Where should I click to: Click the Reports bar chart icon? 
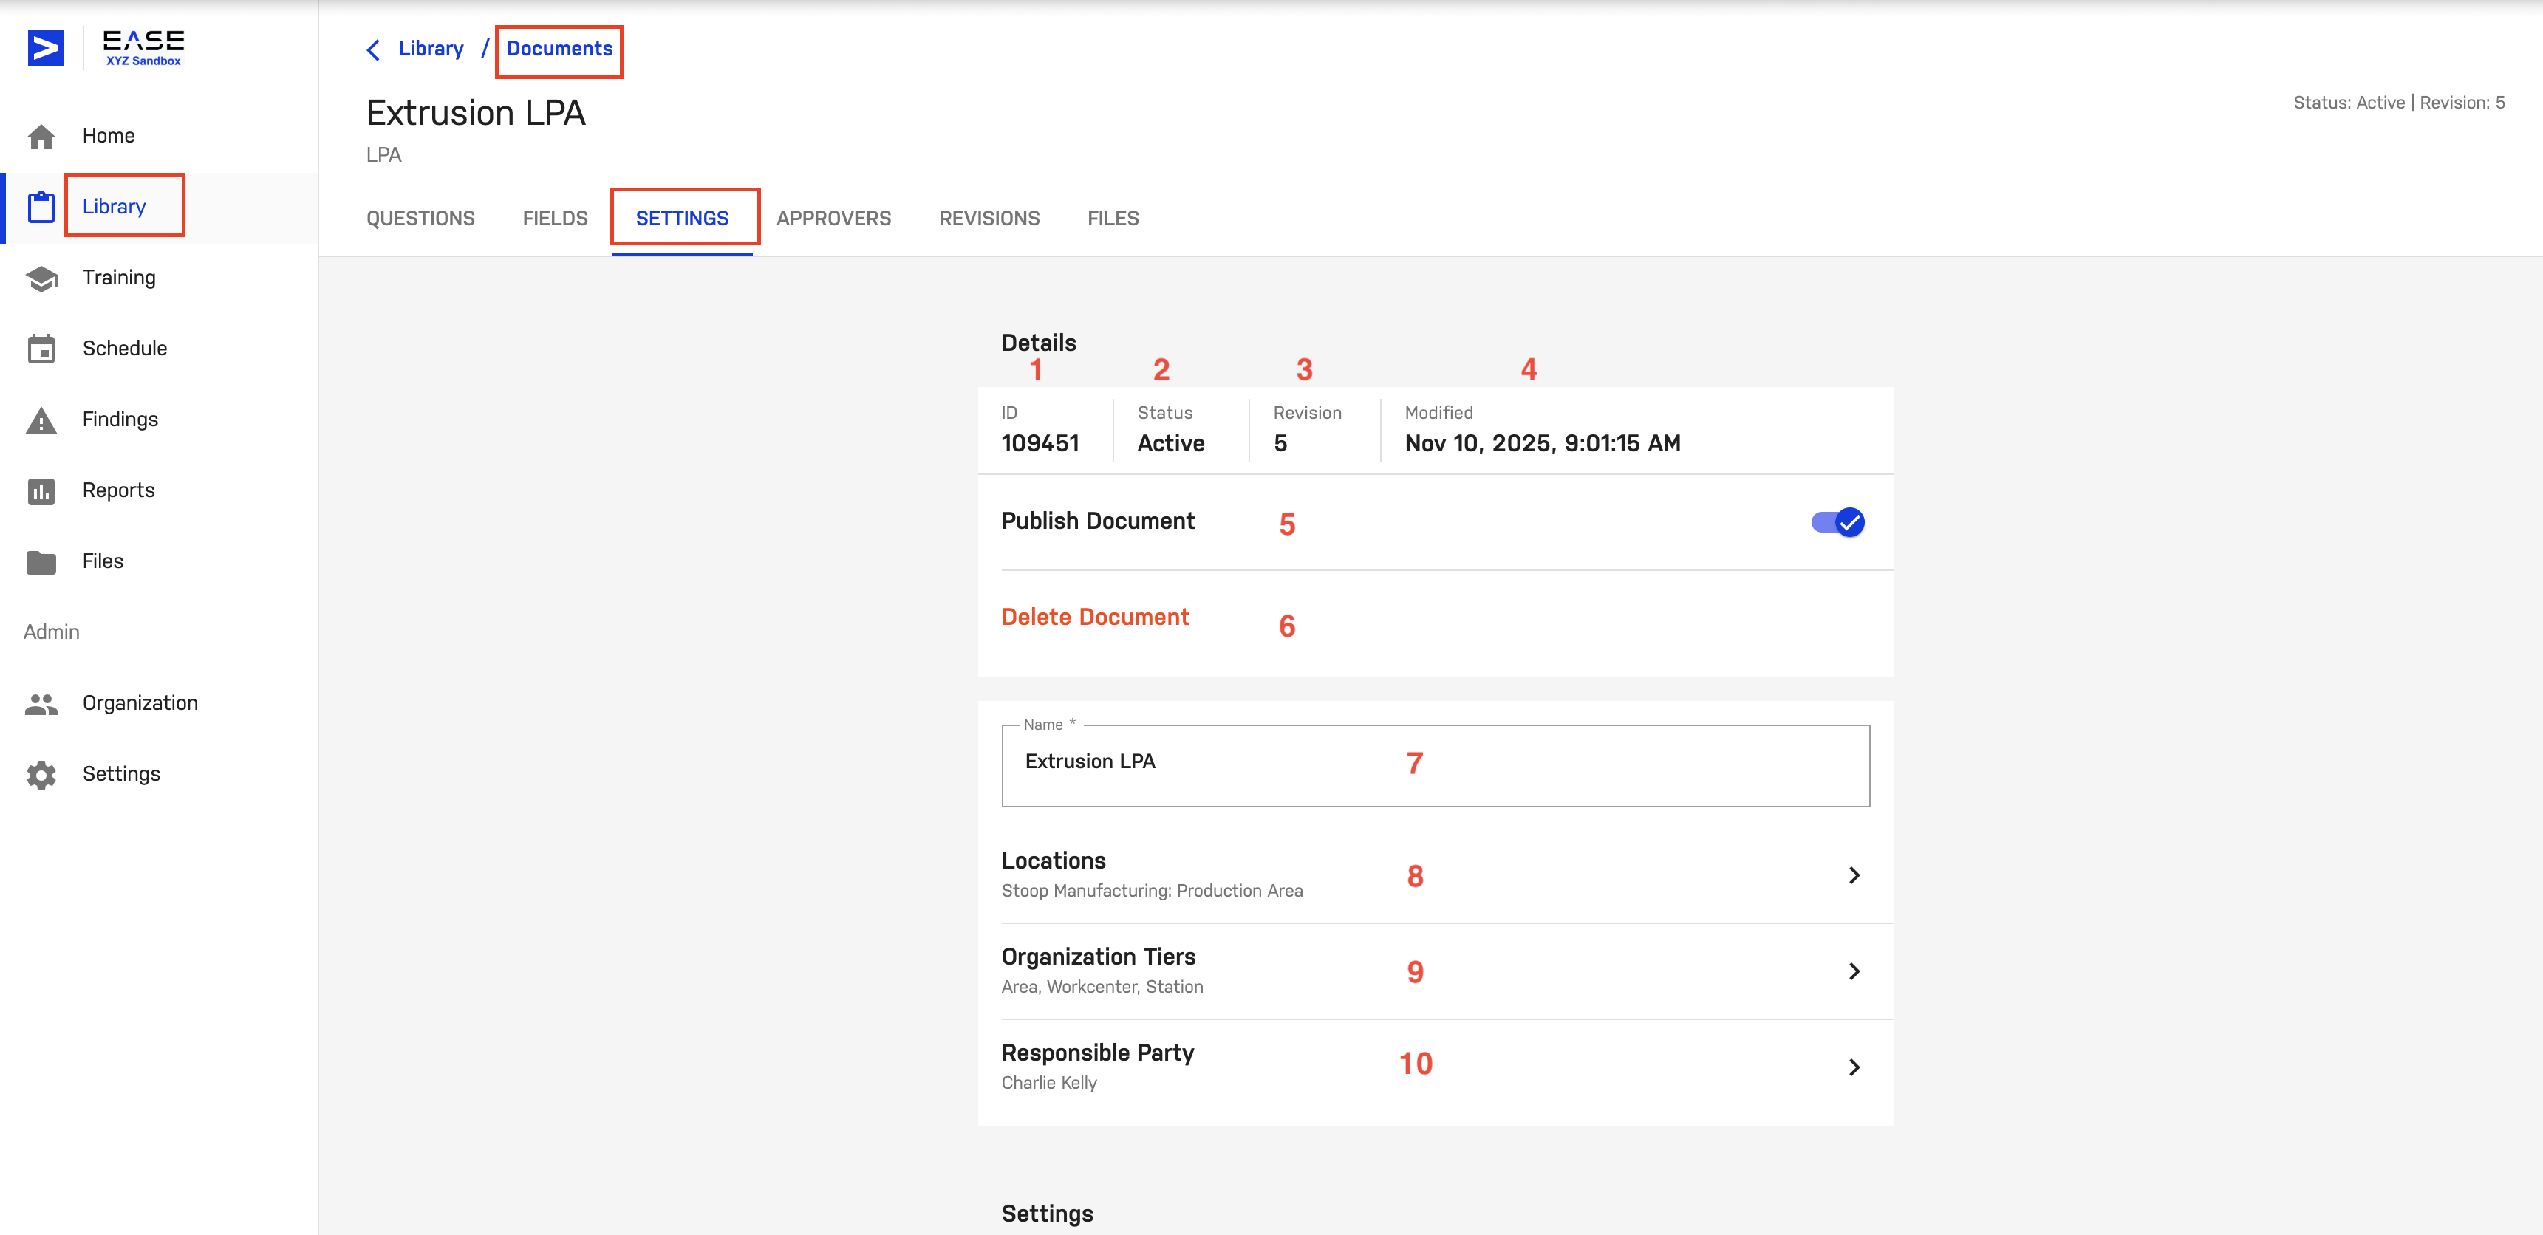pyautogui.click(x=41, y=490)
